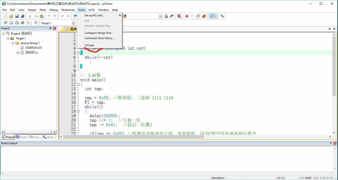Redo the last undone edit

pyautogui.click(x=55, y=16)
